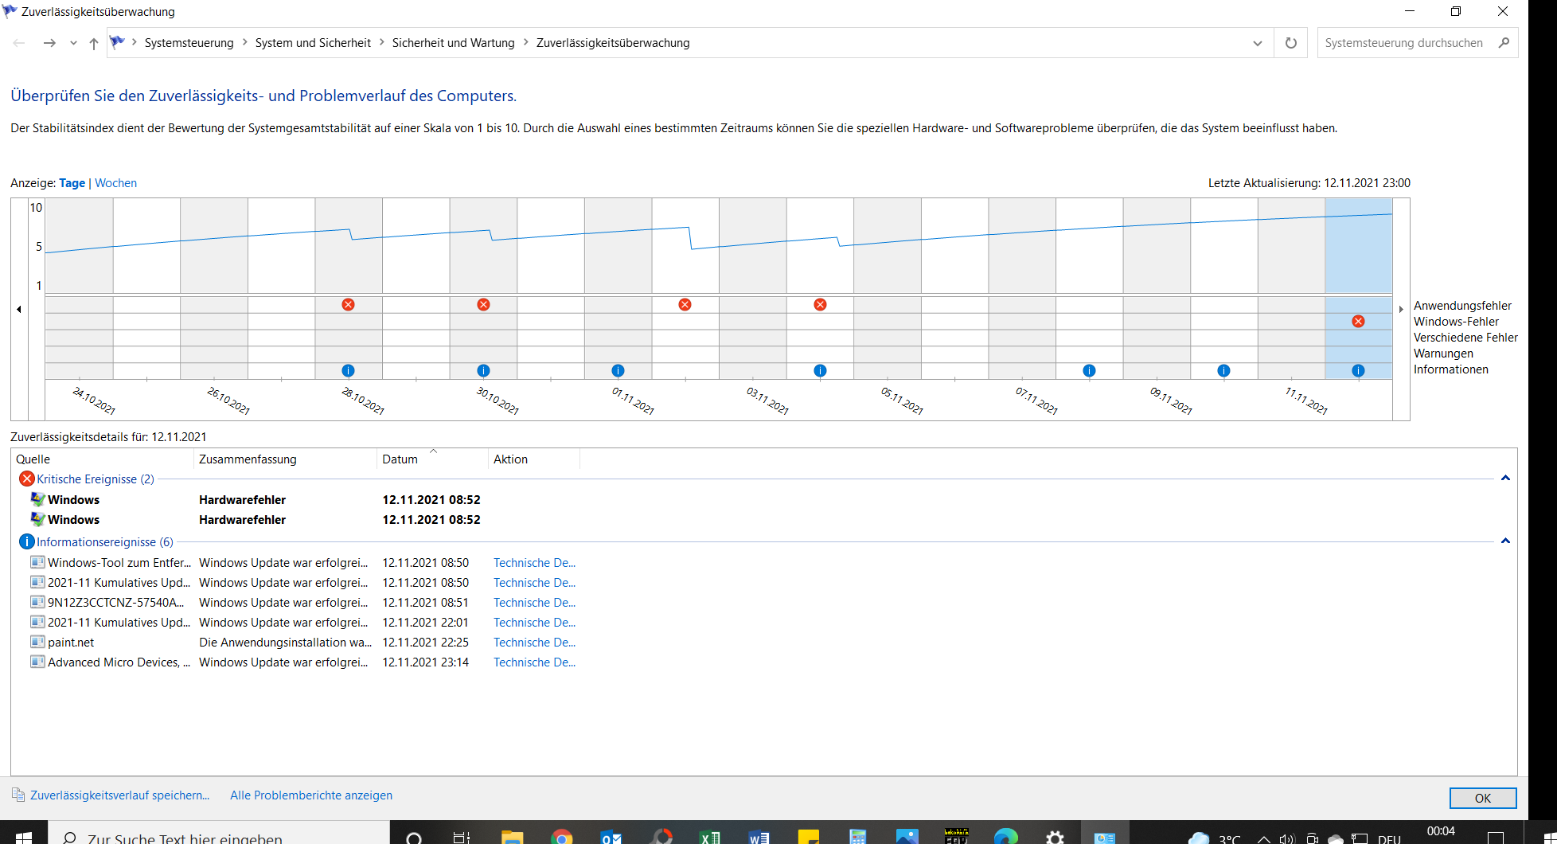Click Alle Problemberichte anzeigen link
1557x844 pixels.
311,795
